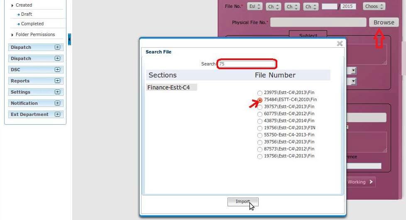The height and width of the screenshot is (220, 406).
Task: Expand the Created tree node
Action: coord(12,5)
